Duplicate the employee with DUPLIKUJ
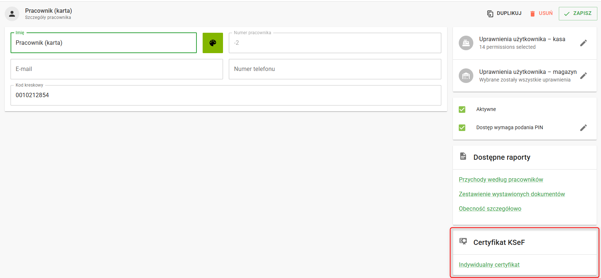601x278 pixels. coord(504,13)
